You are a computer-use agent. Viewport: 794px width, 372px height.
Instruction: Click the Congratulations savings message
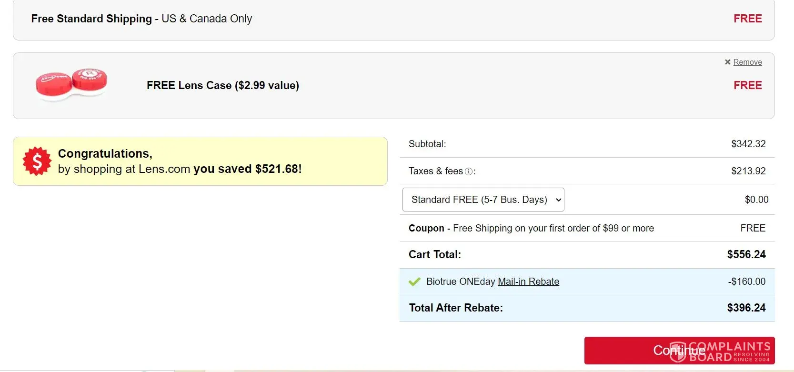(x=180, y=161)
